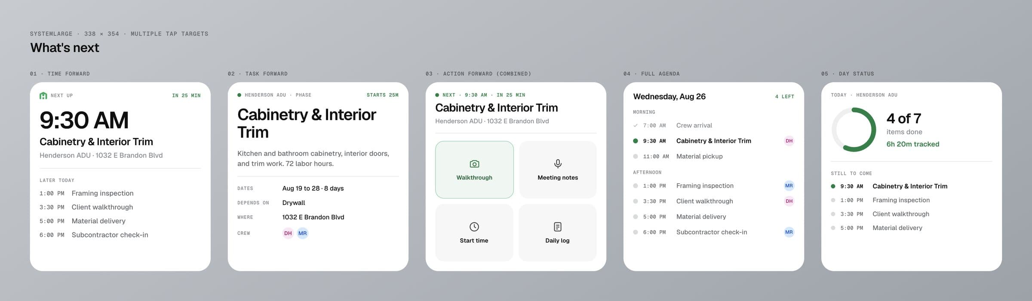This screenshot has width=1032, height=301.
Task: Click MR avatar in the Crew row
Action: (303, 233)
